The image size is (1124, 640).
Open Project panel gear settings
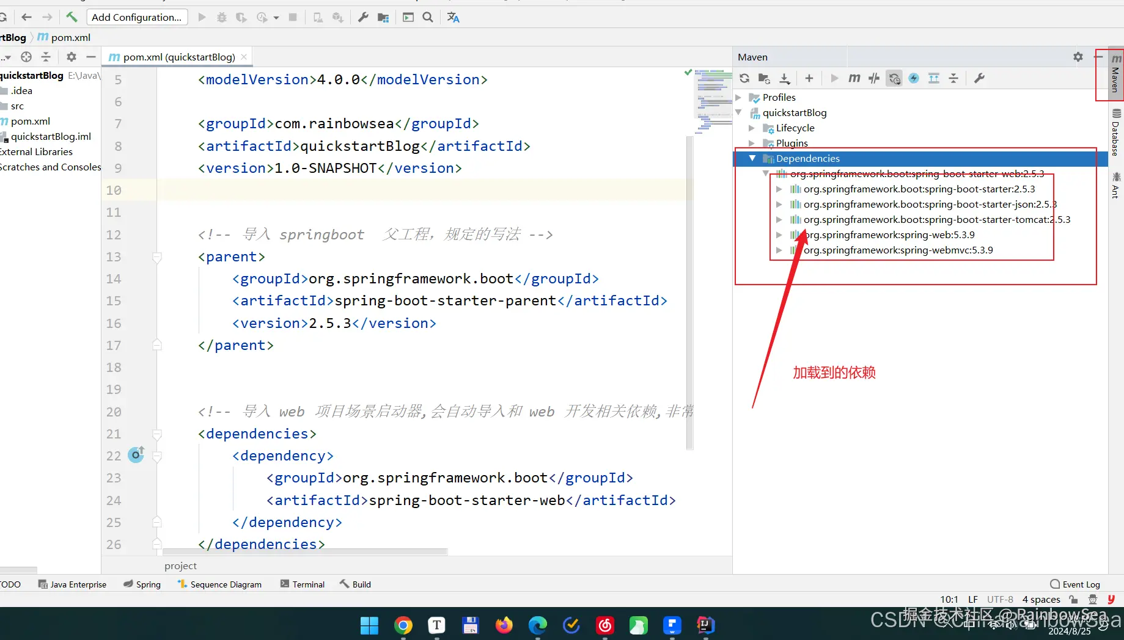pos(72,57)
